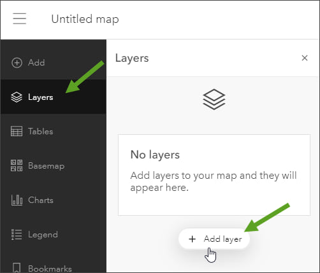The height and width of the screenshot is (273, 320).
Task: Click the Add layer button
Action: tap(214, 239)
